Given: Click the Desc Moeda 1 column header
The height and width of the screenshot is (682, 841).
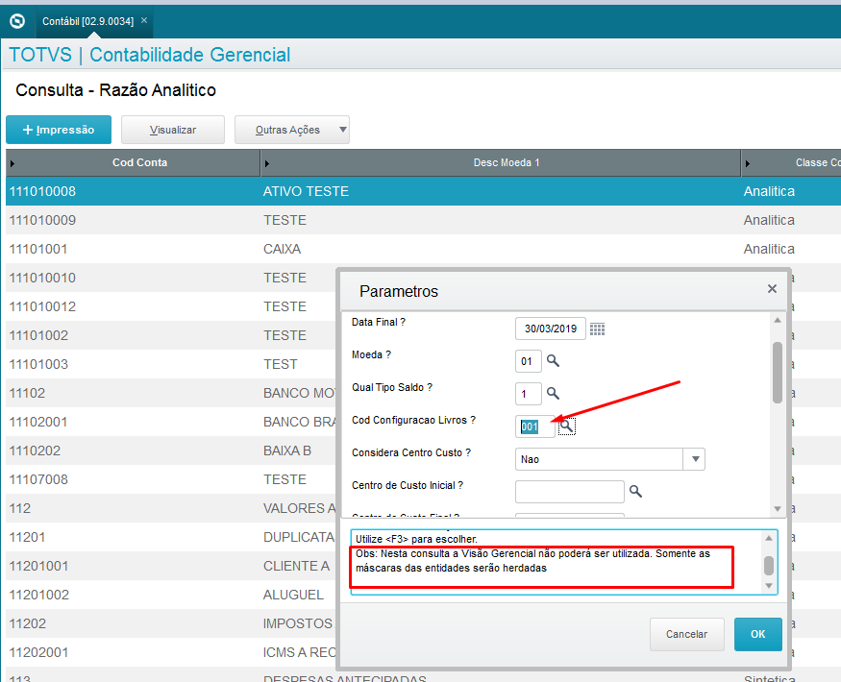Looking at the screenshot, I should [507, 162].
